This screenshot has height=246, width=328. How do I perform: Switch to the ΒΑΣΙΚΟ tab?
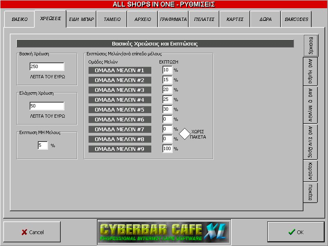click(x=19, y=19)
